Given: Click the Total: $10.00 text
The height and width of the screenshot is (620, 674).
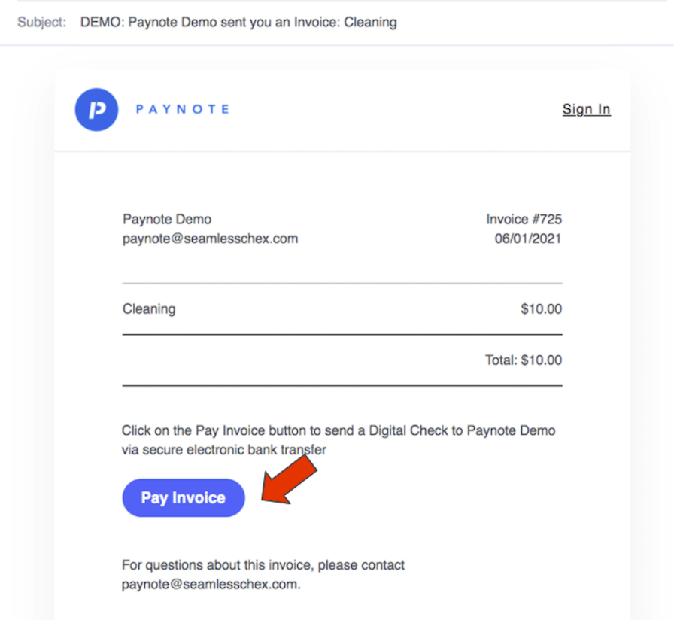Looking at the screenshot, I should (x=524, y=360).
